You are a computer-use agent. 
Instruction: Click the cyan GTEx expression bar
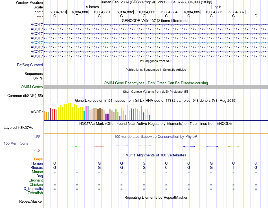click(84, 116)
